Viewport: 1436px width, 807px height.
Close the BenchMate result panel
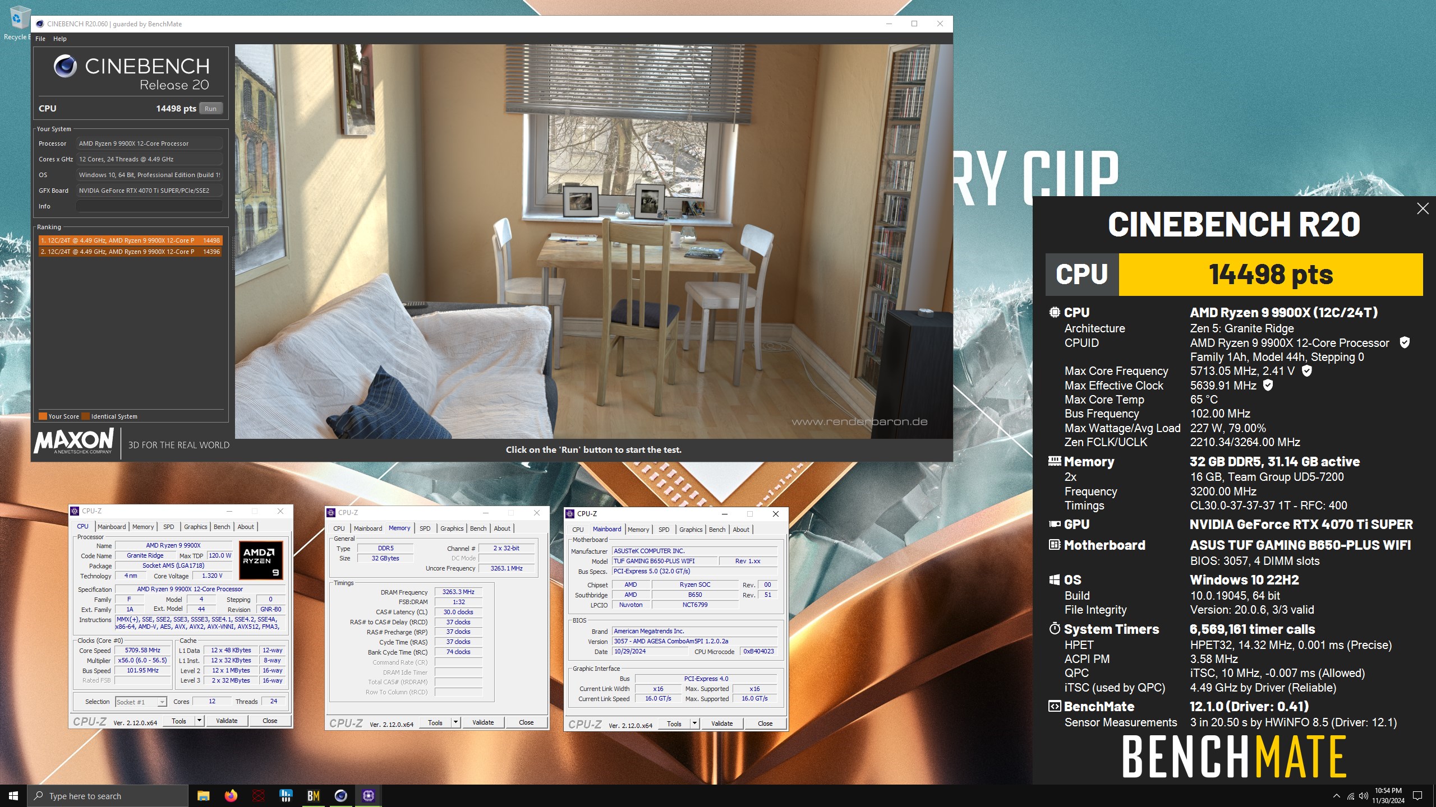(1423, 208)
